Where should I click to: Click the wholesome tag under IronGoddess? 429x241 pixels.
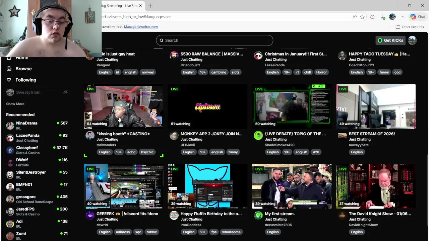pos(231,232)
